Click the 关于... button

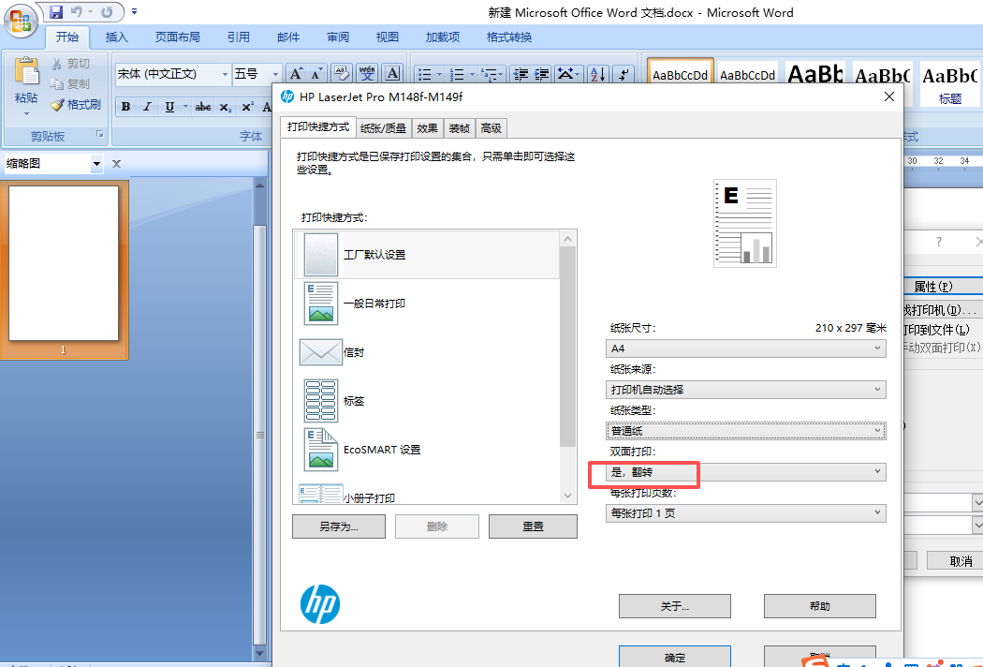675,606
